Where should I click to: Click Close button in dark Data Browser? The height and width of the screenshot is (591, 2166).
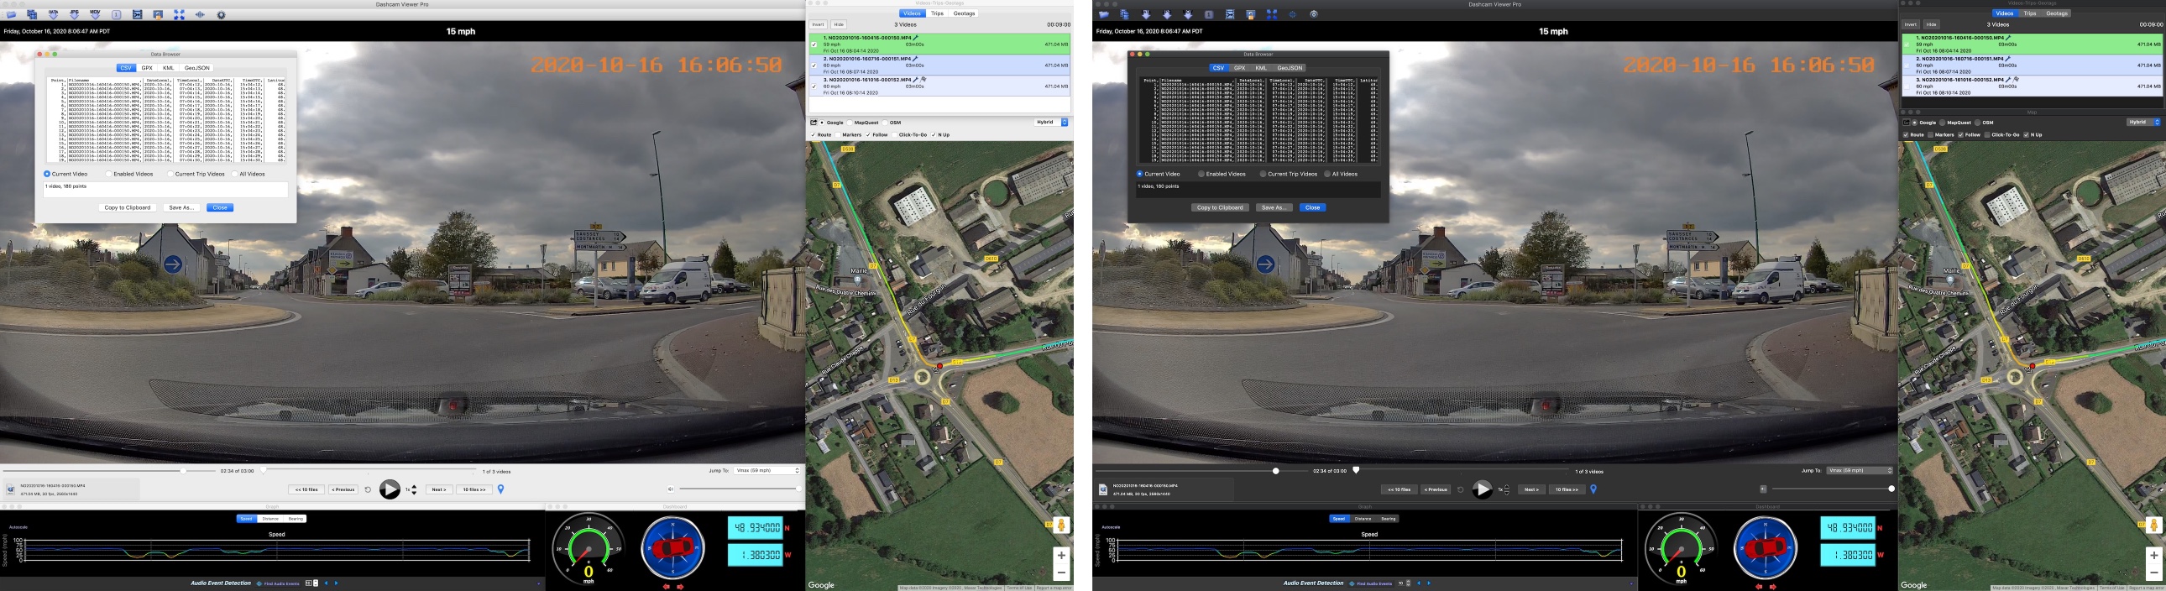(x=1312, y=207)
